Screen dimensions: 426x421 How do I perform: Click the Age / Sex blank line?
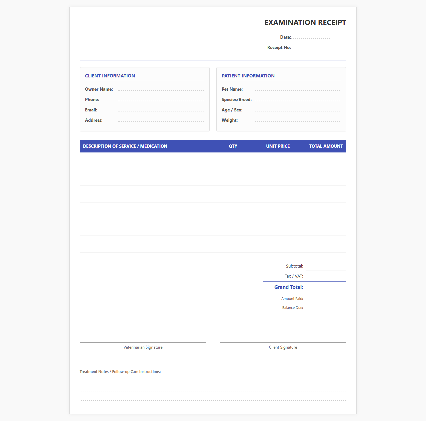[298, 109]
